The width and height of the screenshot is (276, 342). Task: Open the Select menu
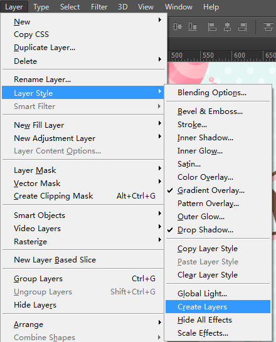pyautogui.click(x=70, y=7)
